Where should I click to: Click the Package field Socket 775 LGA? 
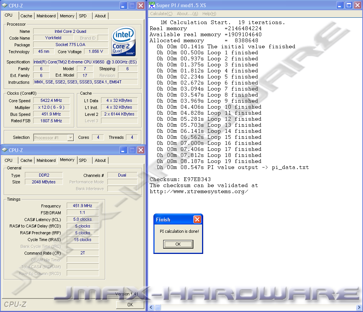coord(70,45)
